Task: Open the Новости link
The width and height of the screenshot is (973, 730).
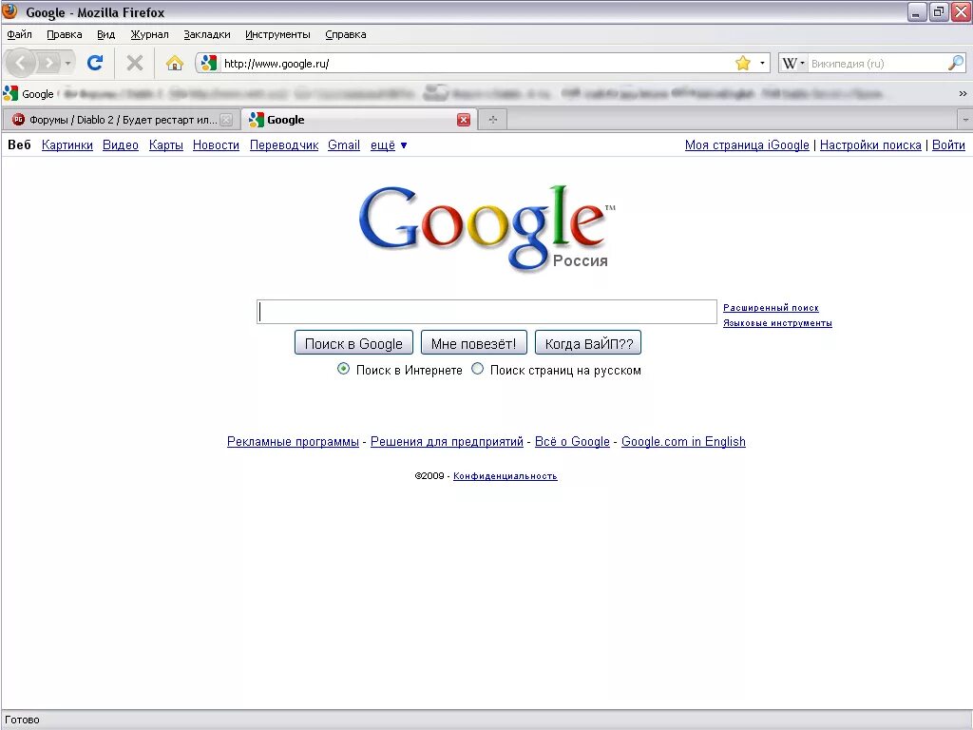Action: [216, 144]
